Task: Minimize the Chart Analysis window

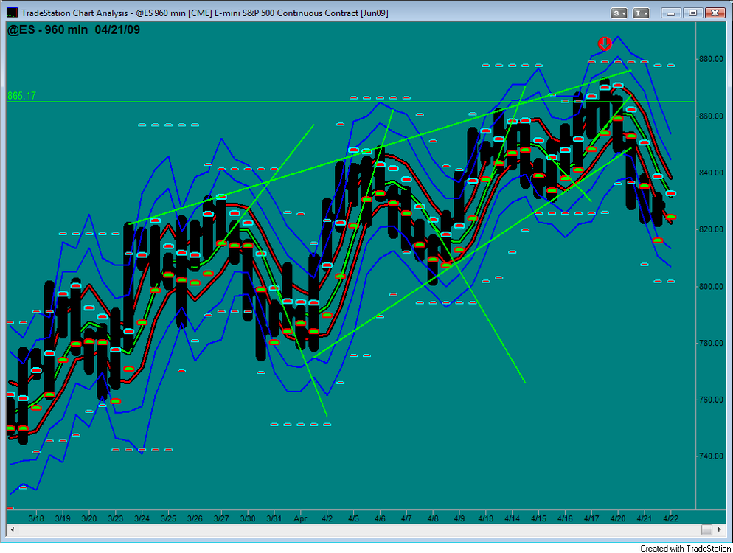Action: 671,13
